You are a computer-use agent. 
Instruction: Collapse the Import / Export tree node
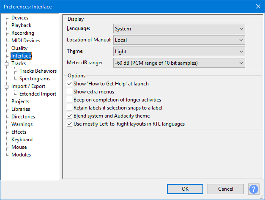[6, 87]
